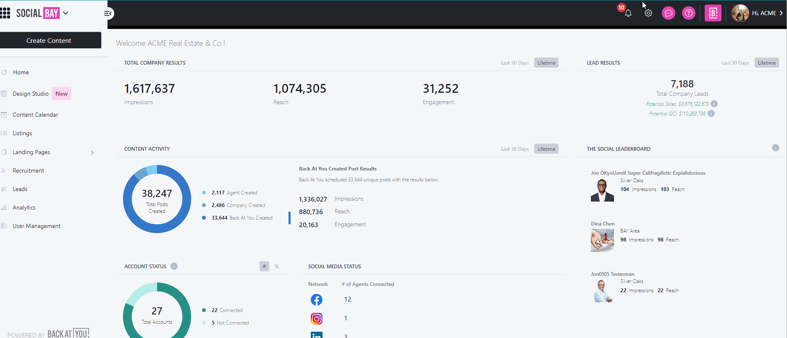The height and width of the screenshot is (338, 787).
Task: Click the Leads people icon
Action: [4, 189]
